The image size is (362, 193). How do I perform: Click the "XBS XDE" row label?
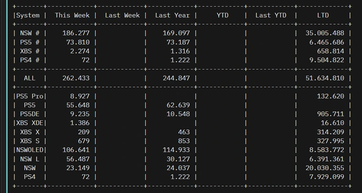(30, 123)
